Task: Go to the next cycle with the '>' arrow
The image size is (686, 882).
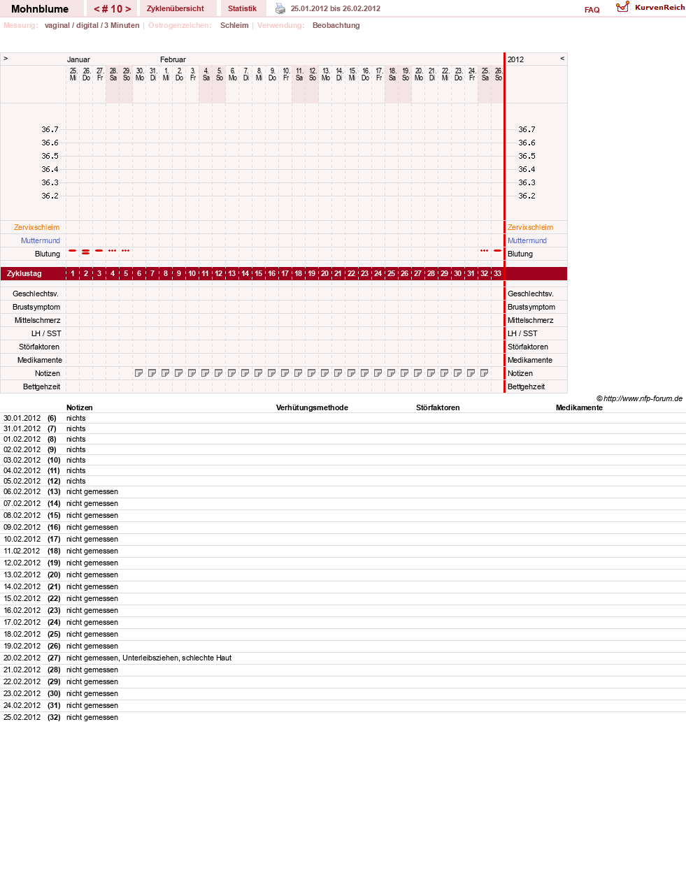Action: click(128, 9)
